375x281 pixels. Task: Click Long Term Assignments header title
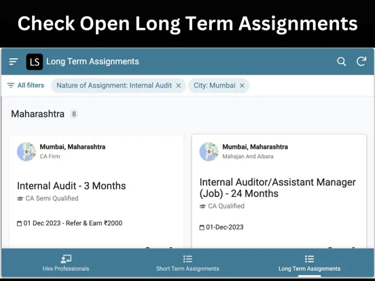(92, 61)
